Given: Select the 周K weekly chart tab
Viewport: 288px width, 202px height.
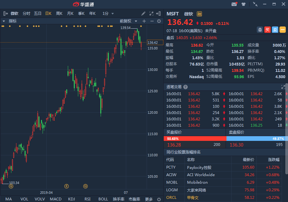Looking at the screenshot, I should (59, 14).
